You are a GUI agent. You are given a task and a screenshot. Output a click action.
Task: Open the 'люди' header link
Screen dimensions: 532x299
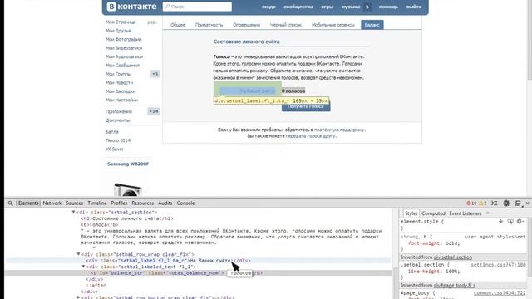coord(268,7)
